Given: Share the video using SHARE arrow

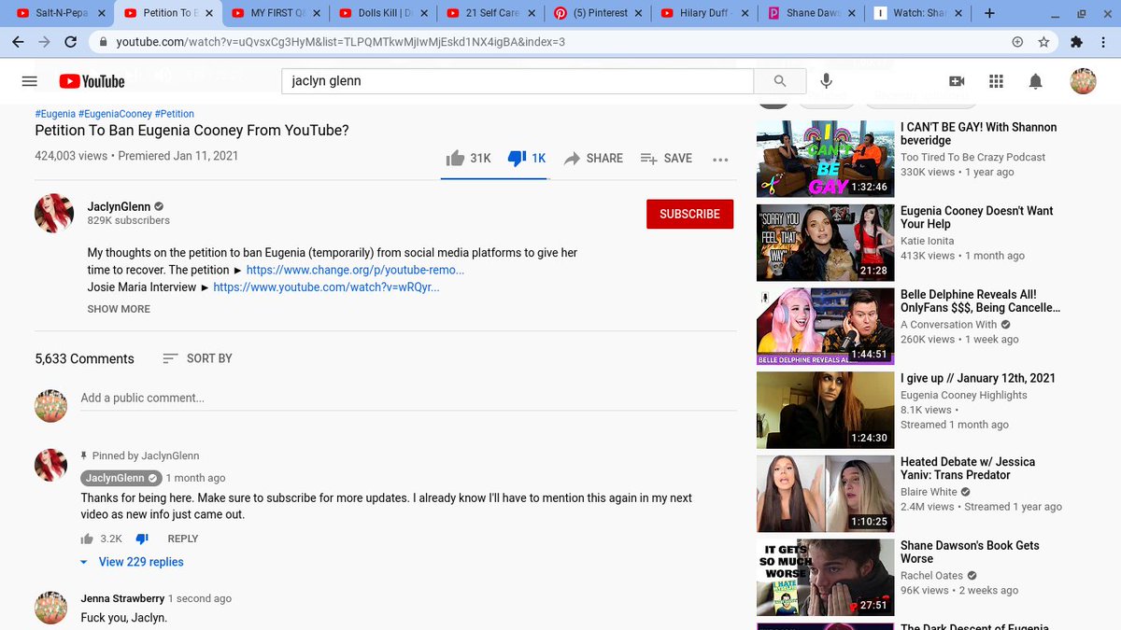Looking at the screenshot, I should [593, 159].
